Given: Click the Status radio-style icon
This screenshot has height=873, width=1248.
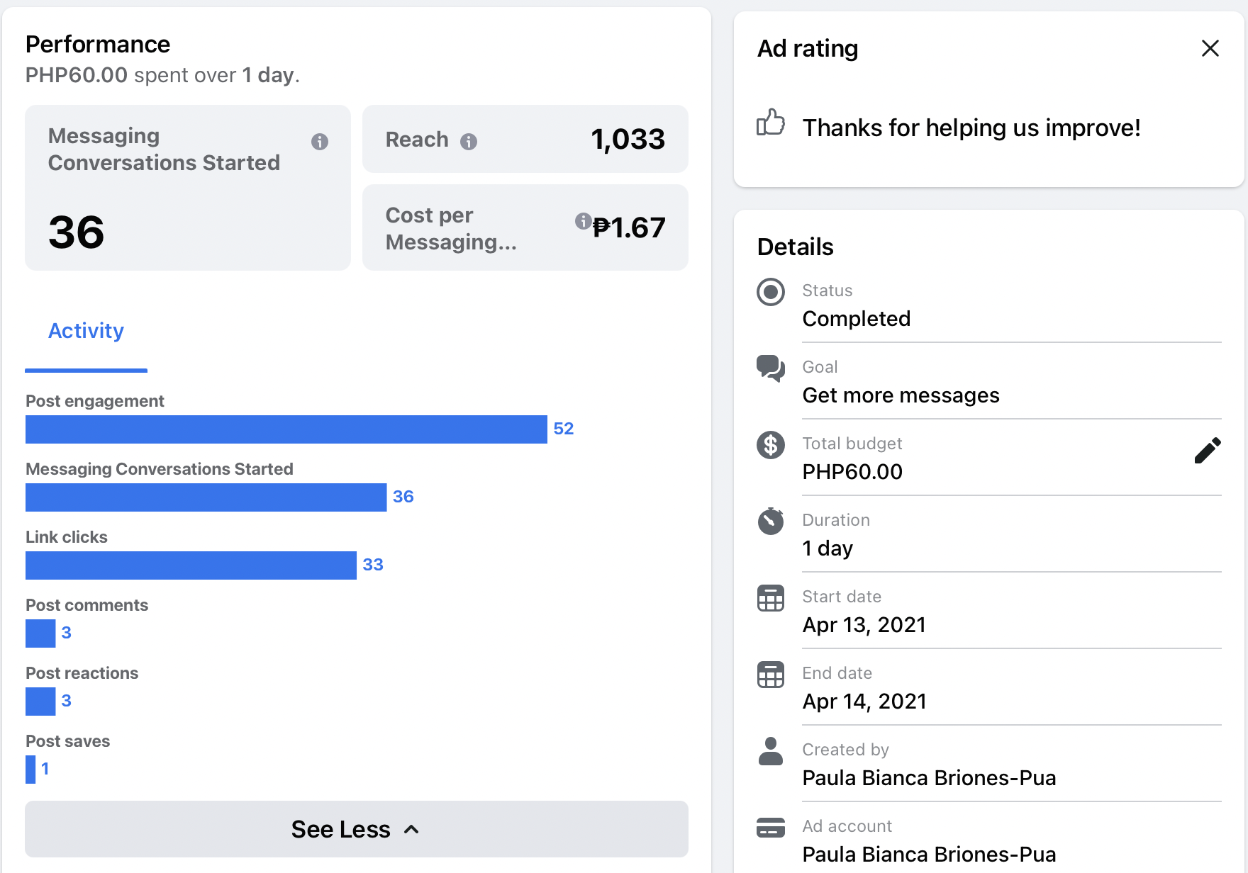Looking at the screenshot, I should click(x=771, y=292).
